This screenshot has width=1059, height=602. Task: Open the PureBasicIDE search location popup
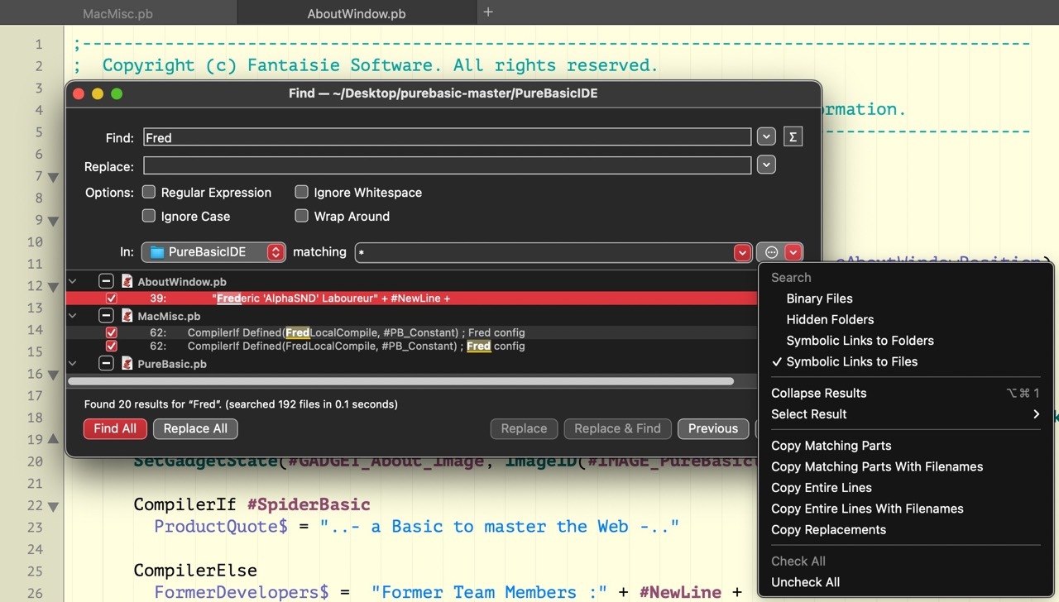tap(213, 252)
